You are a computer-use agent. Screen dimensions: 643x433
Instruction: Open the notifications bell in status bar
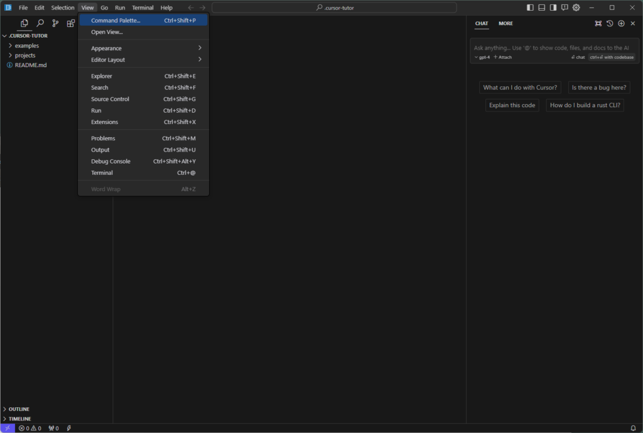(x=633, y=428)
